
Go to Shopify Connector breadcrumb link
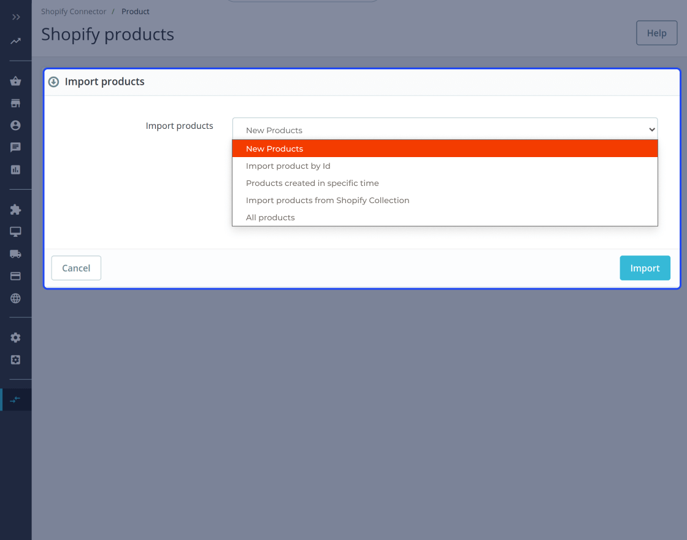tap(74, 12)
